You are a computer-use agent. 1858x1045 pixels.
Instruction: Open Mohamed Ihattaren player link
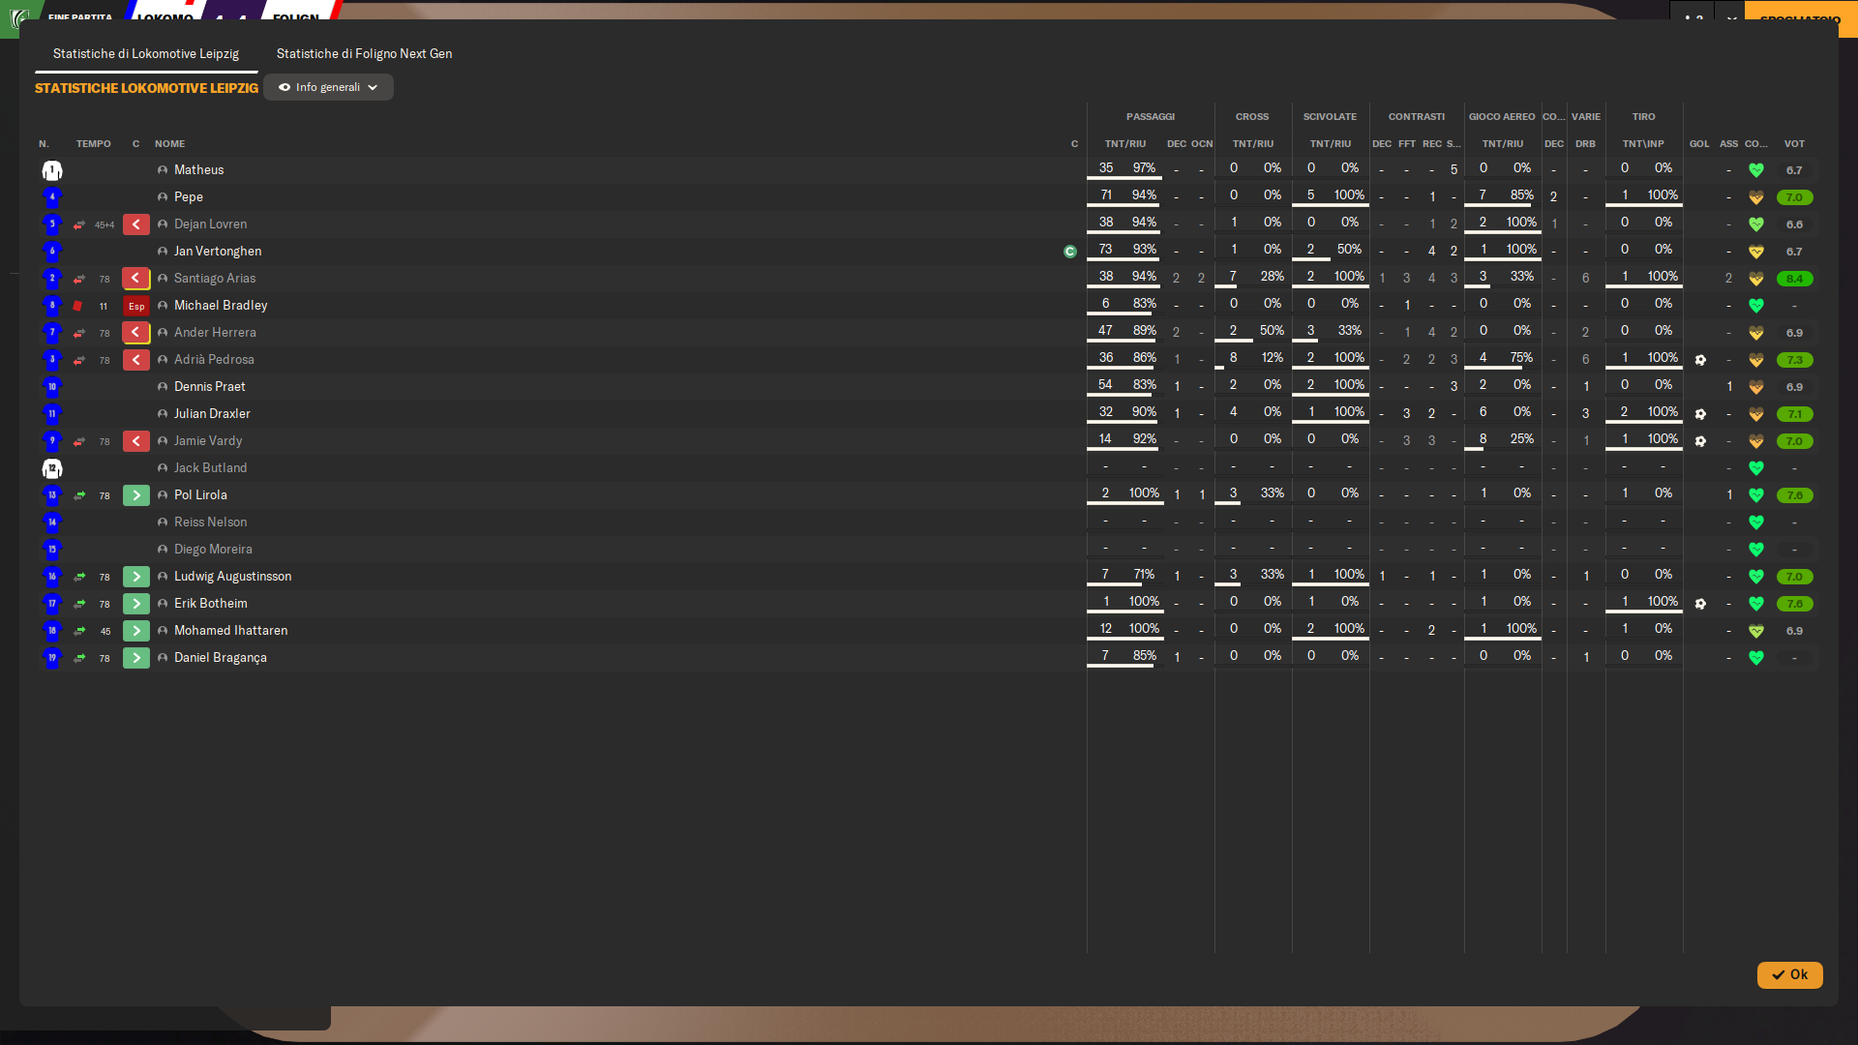(230, 631)
